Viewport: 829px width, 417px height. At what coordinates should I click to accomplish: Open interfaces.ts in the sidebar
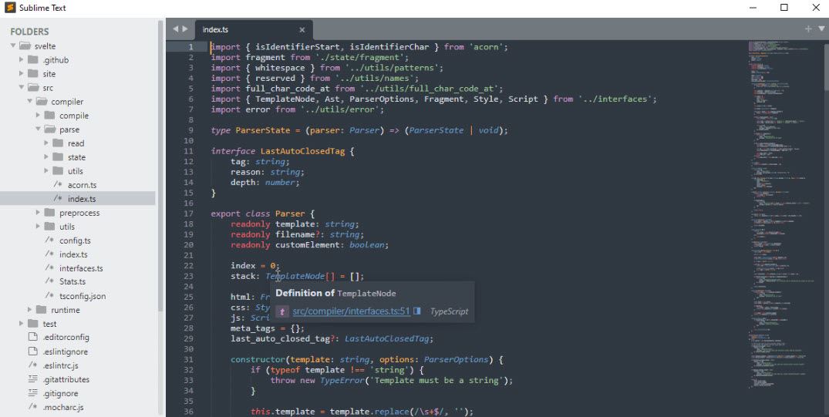pyautogui.click(x=81, y=268)
